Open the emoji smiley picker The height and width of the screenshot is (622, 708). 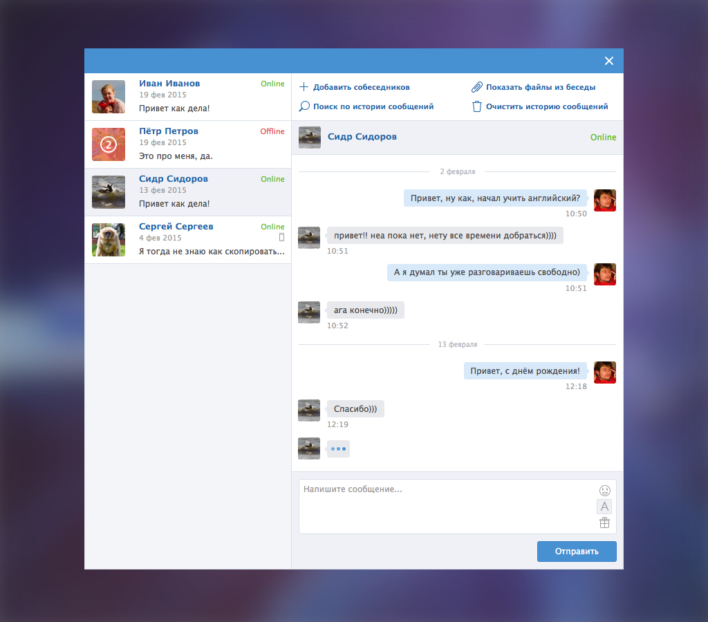click(604, 491)
